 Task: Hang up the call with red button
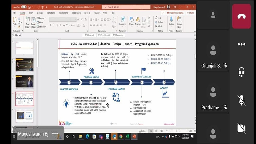(241, 16)
